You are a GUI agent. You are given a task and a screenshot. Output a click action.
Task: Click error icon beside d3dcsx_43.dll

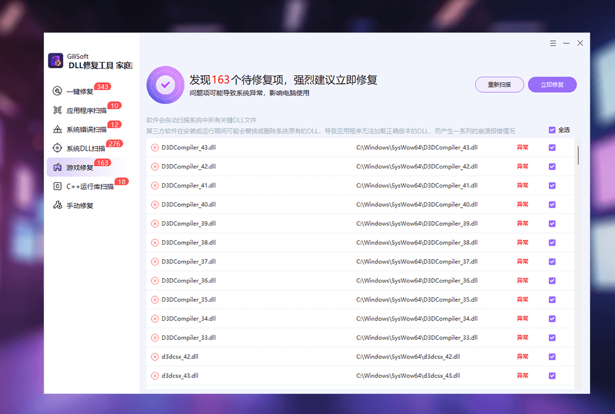tap(155, 376)
